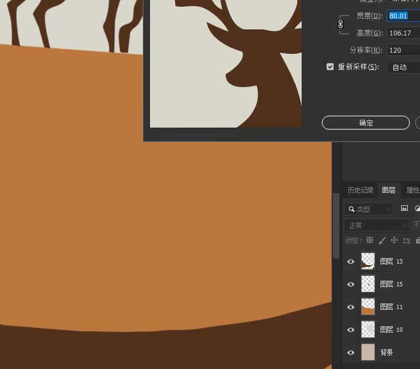420x369 pixels.
Task: Click the lock position move icon
Action: pyautogui.click(x=394, y=240)
